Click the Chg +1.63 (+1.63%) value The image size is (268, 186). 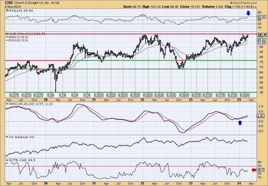(239, 7)
